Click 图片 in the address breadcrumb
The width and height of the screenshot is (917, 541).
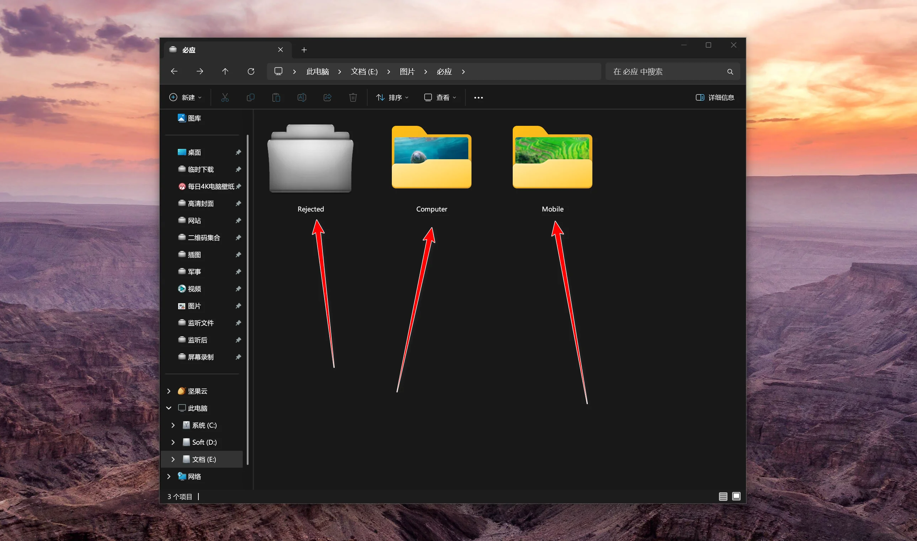coord(407,71)
